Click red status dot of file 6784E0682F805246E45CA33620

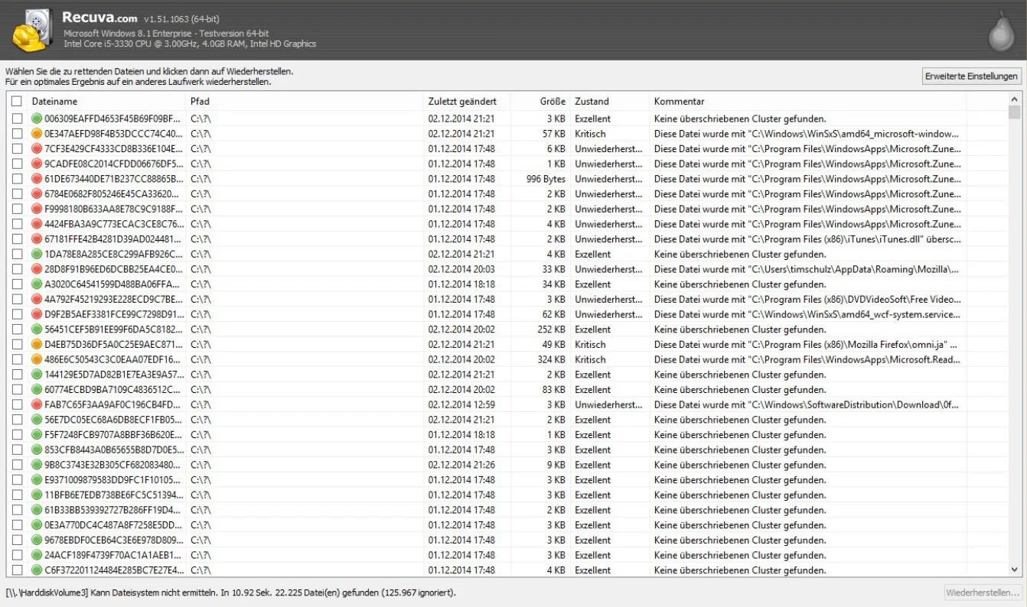pos(36,194)
